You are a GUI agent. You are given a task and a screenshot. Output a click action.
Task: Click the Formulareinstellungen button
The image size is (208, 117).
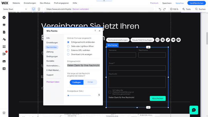click(x=118, y=40)
